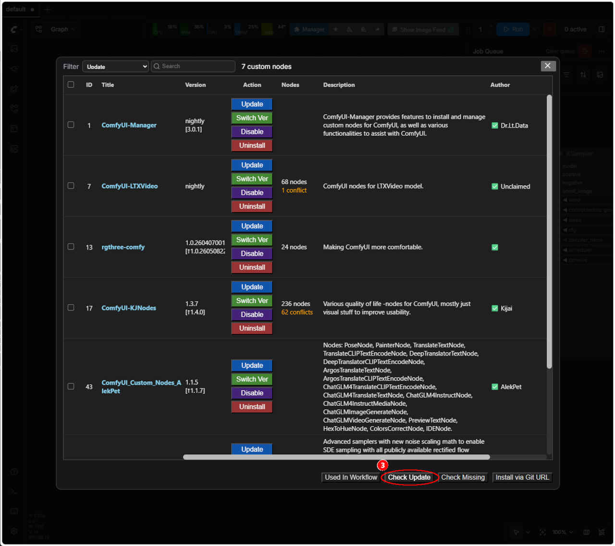Open the 100% zoom dropdown

point(563,532)
